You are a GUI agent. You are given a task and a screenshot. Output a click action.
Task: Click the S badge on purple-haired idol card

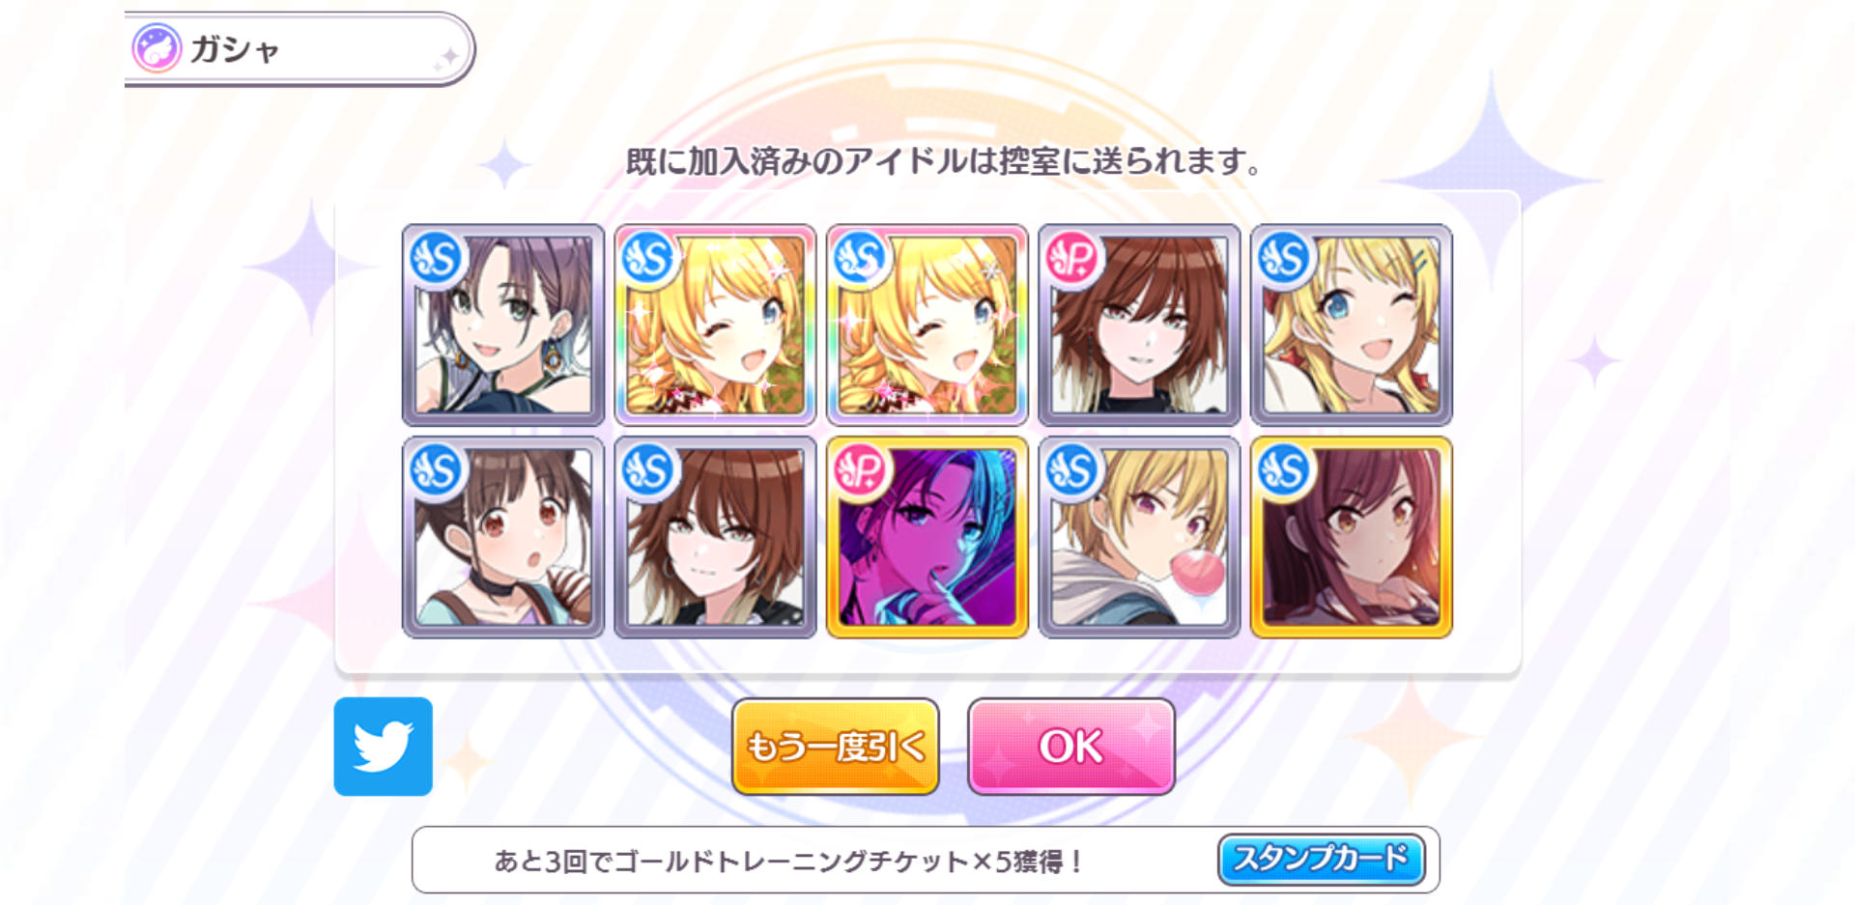pyautogui.click(x=436, y=258)
